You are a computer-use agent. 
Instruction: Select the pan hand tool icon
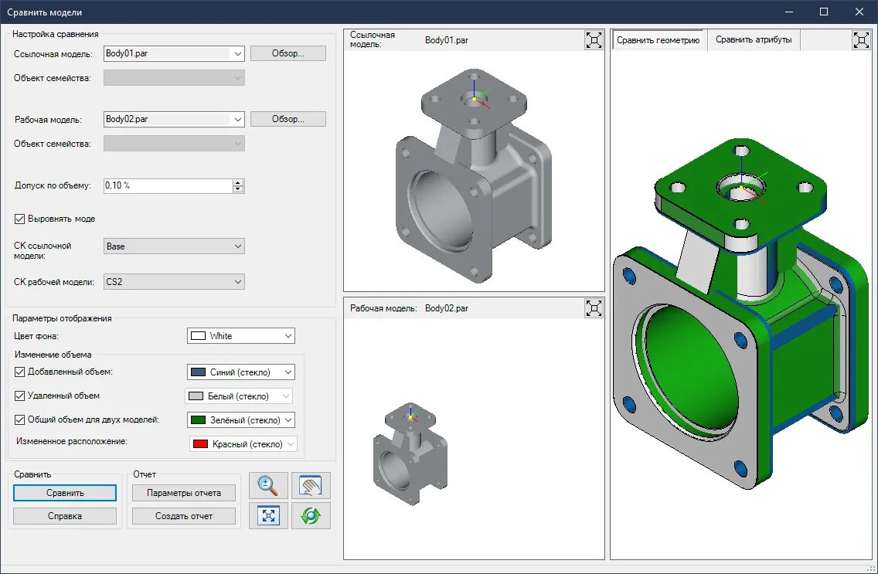[311, 485]
